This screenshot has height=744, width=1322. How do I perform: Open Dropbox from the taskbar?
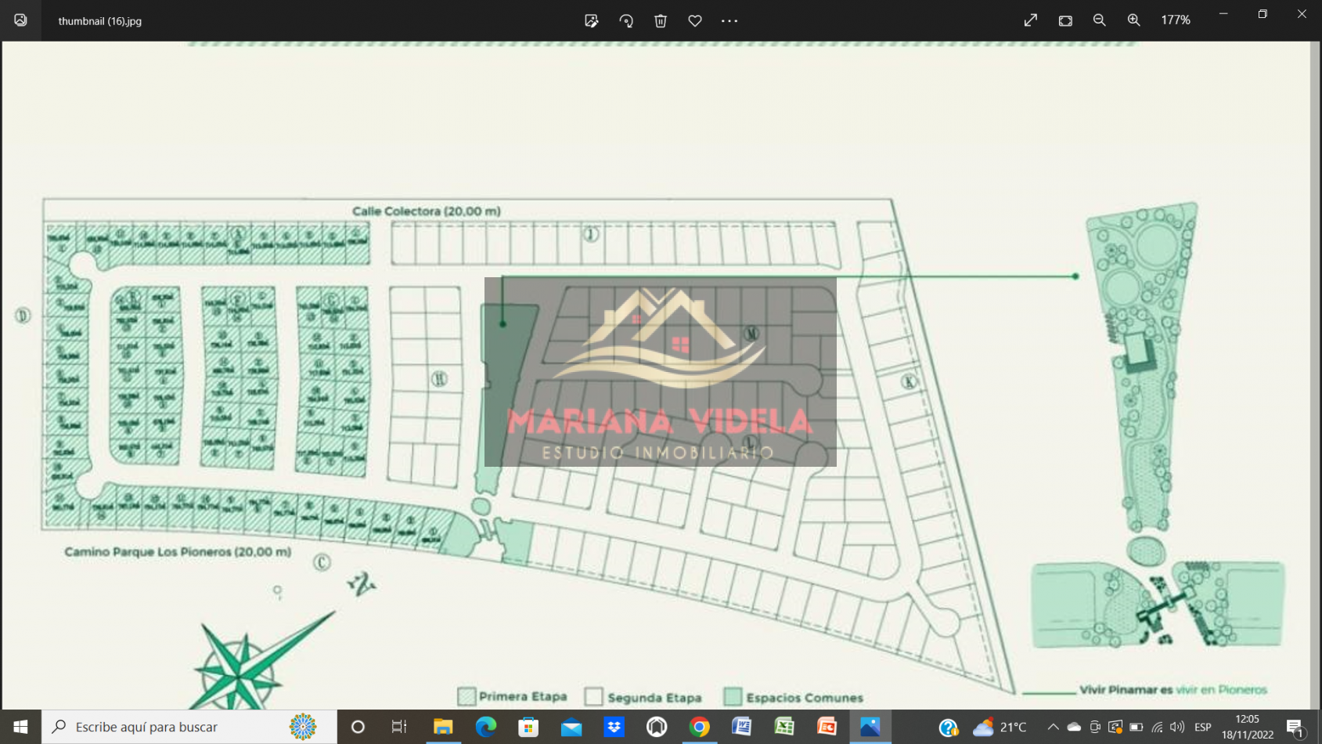(x=614, y=727)
